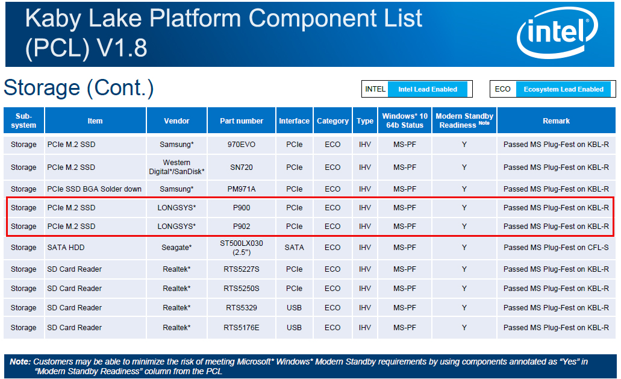621x379 pixels.
Task: Select part number 'RTS5227S'
Action: pos(242,269)
